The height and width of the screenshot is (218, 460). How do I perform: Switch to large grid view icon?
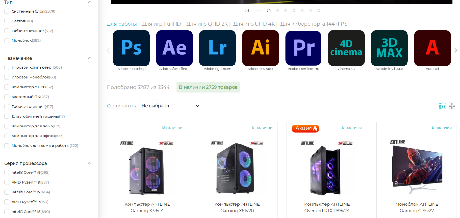click(452, 106)
